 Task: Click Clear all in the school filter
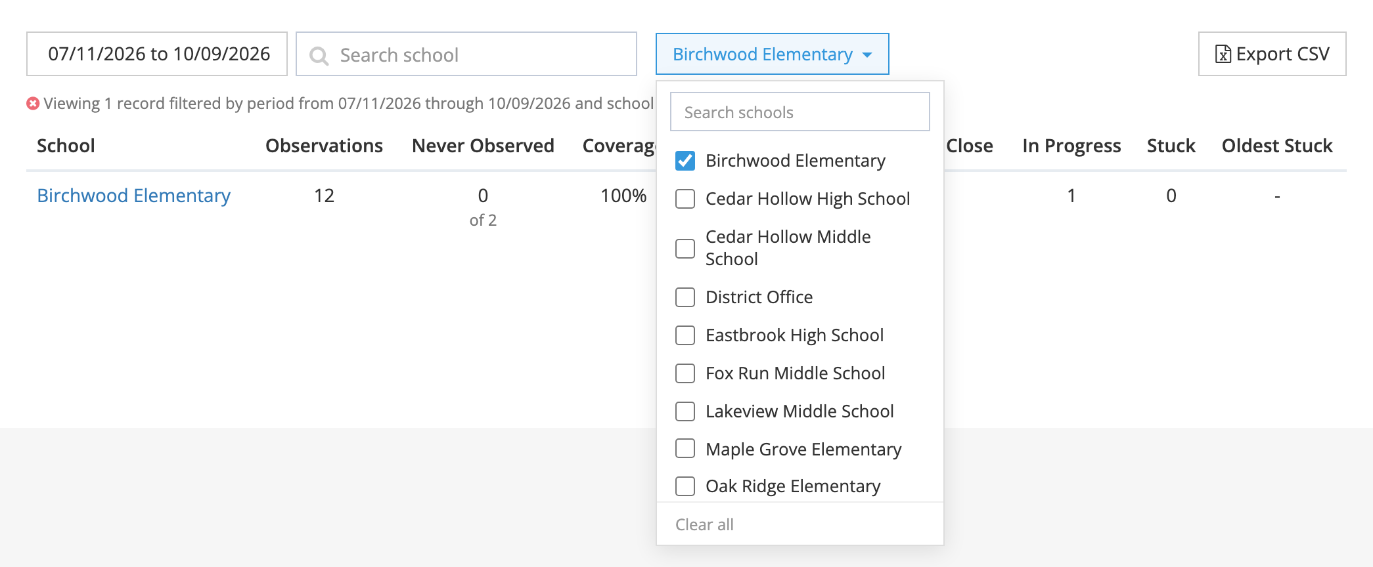[704, 524]
